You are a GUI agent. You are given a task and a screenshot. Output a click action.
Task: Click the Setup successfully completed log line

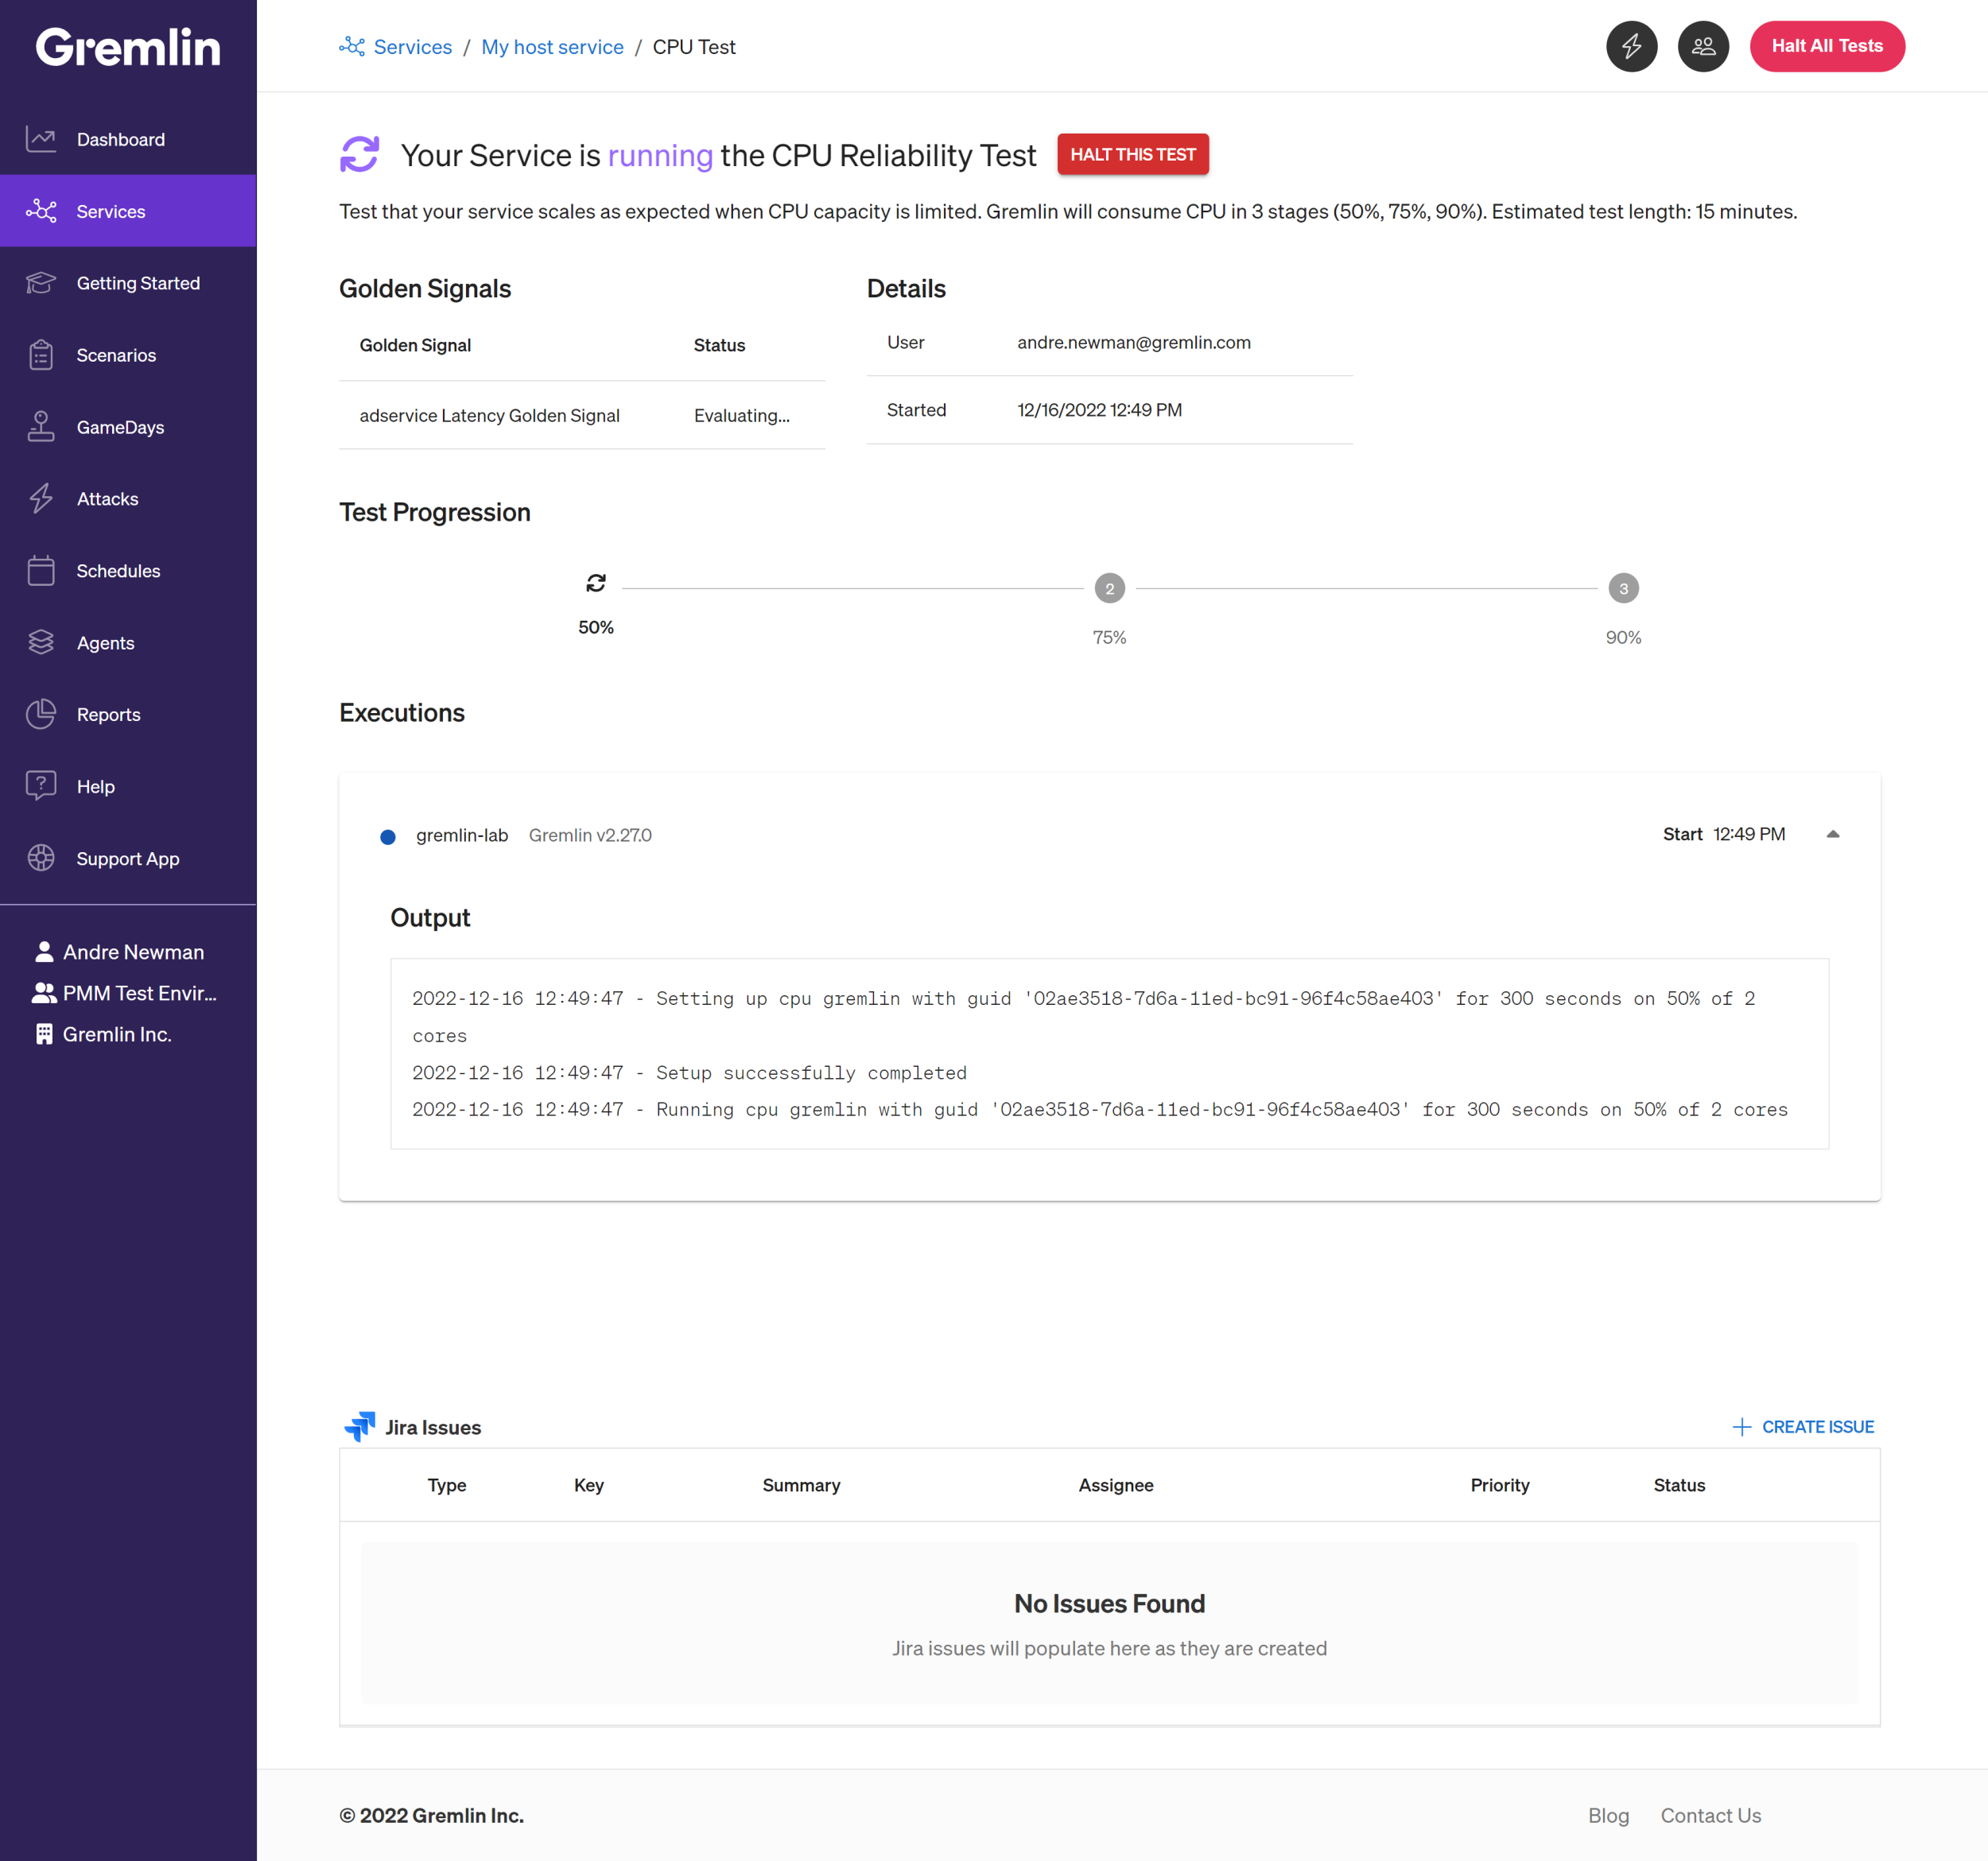point(690,1072)
